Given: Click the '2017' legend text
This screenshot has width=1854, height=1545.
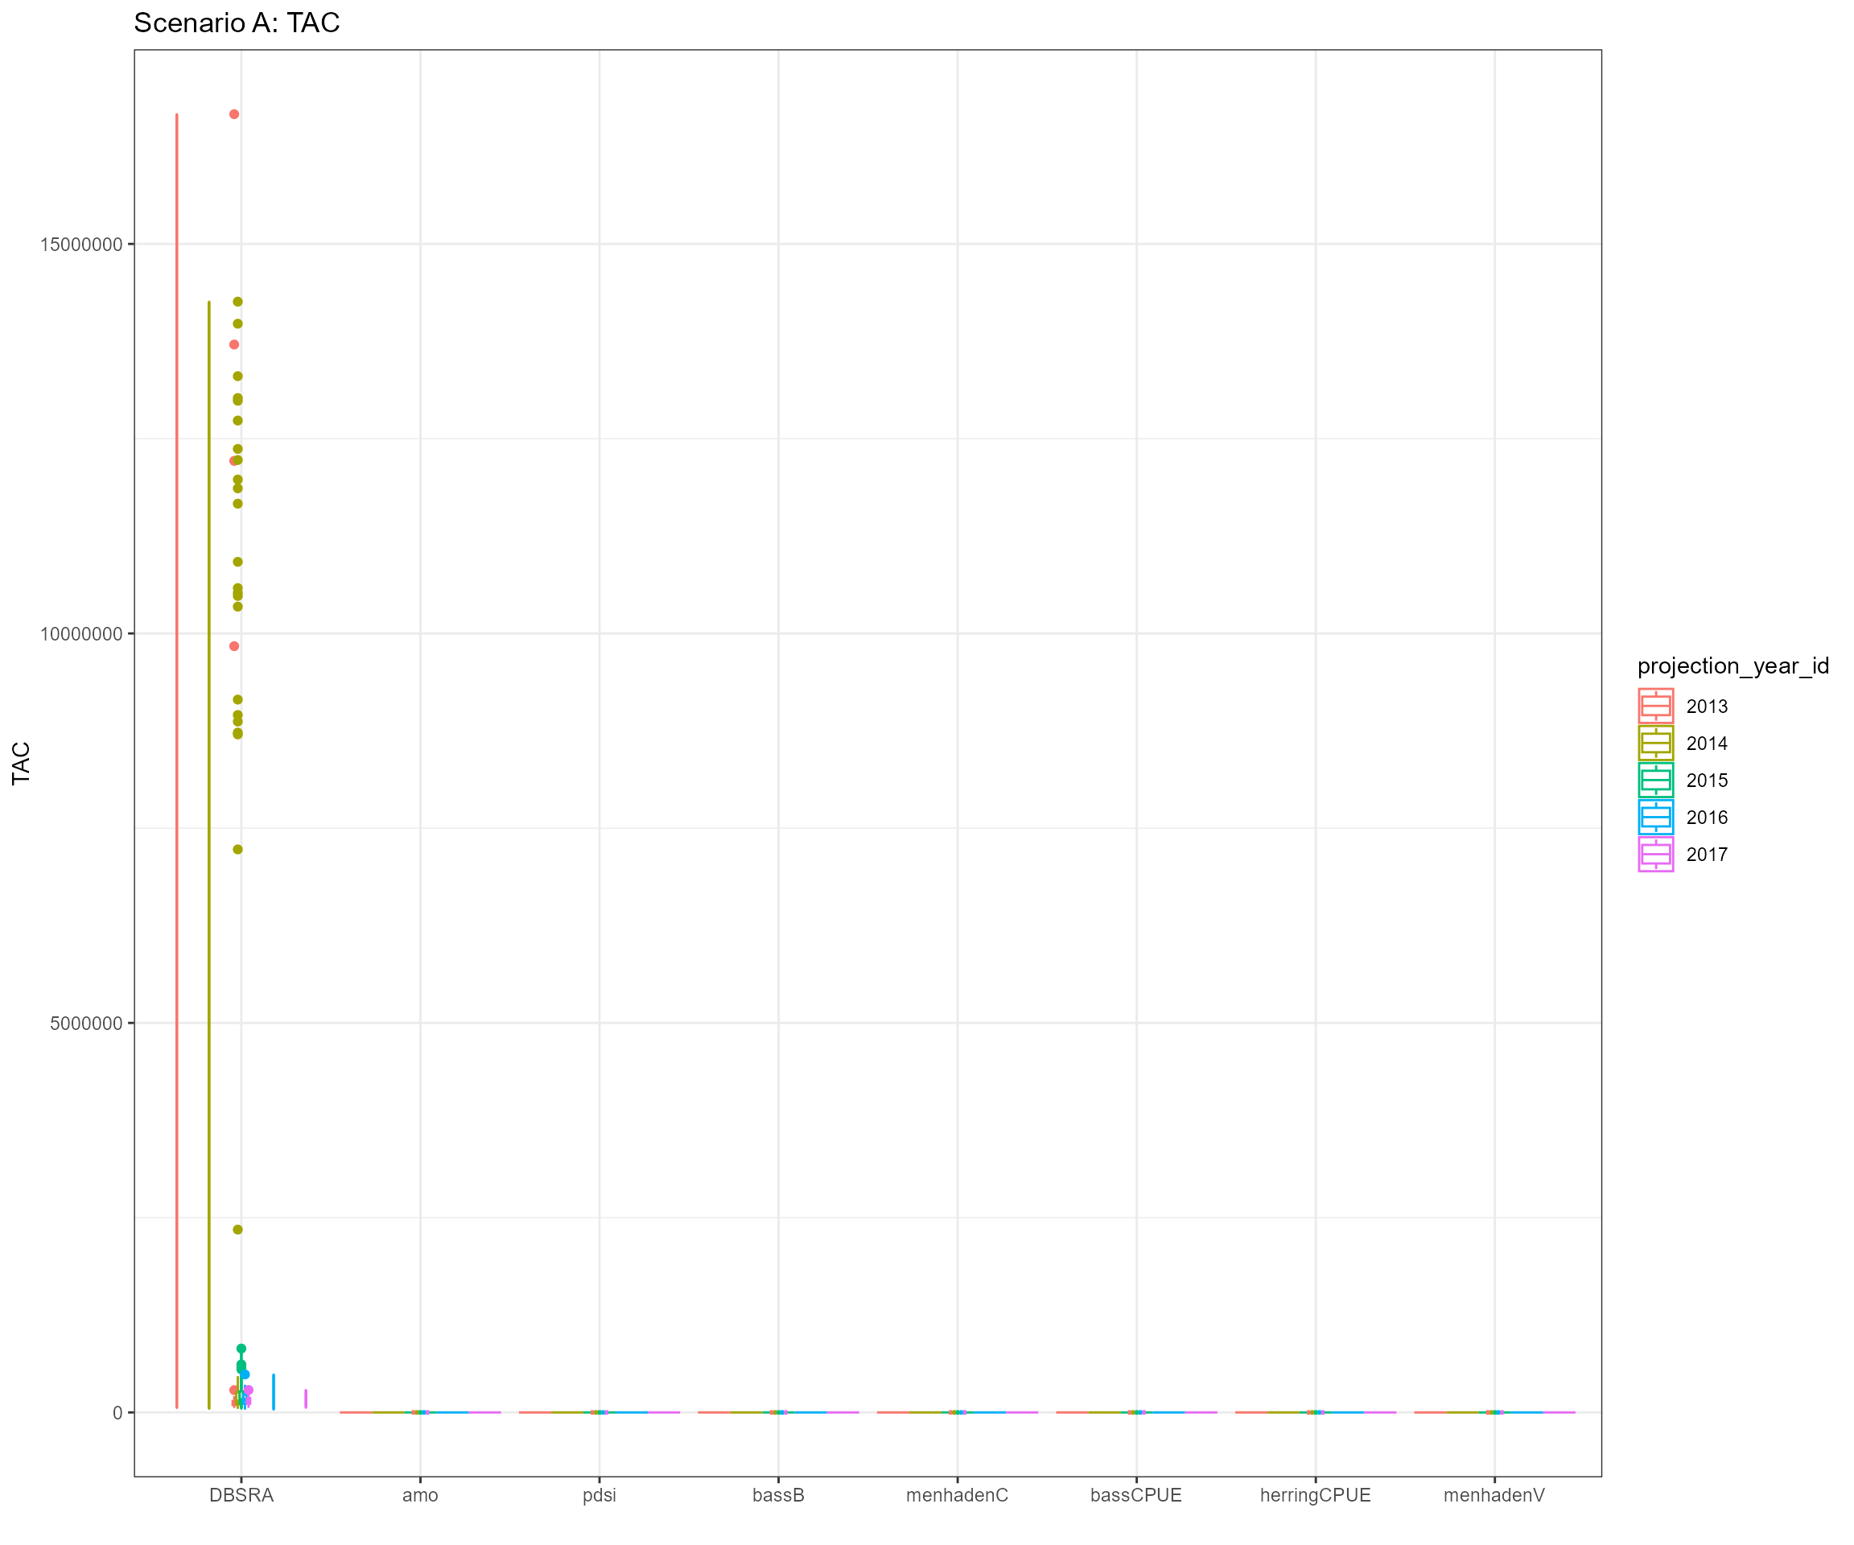Looking at the screenshot, I should (1707, 855).
